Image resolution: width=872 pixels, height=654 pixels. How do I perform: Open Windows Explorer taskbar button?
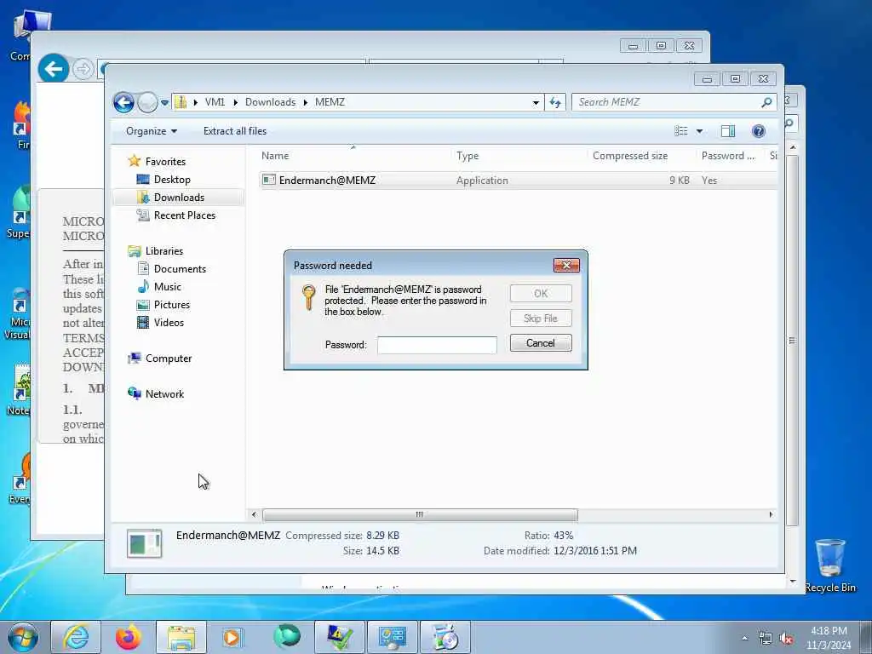(x=181, y=637)
